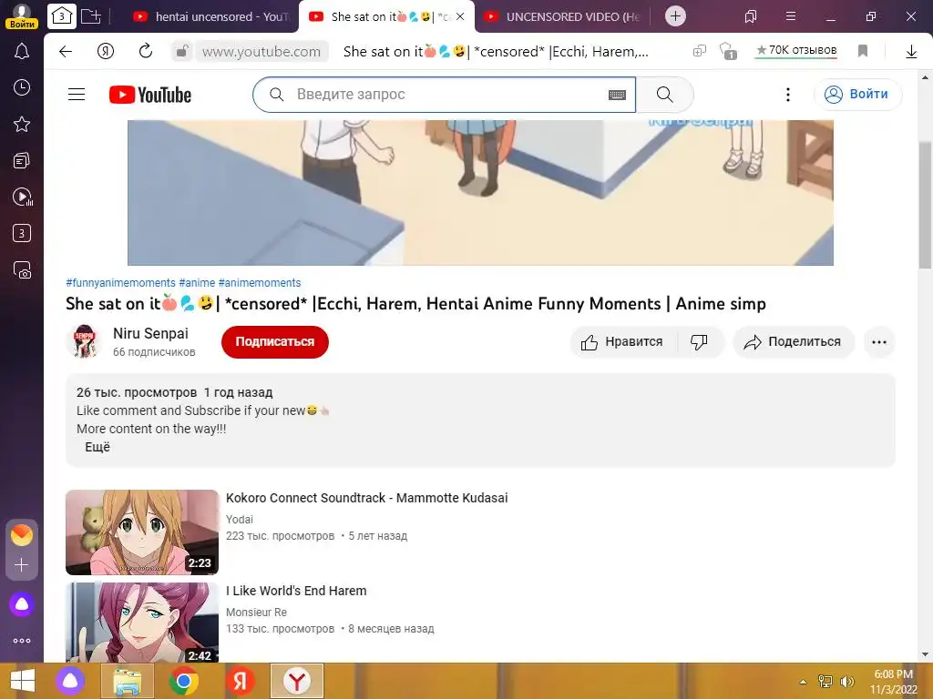Open the browsing history clock icon
The height and width of the screenshot is (699, 933).
pos(22,88)
